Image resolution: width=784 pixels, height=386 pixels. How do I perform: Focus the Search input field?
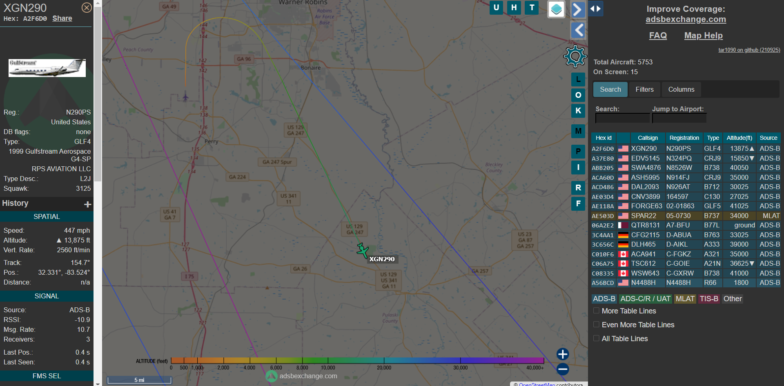[622, 118]
